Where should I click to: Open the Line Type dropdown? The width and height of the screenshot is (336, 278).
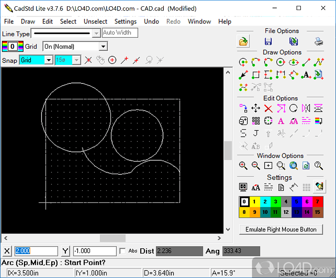point(97,32)
